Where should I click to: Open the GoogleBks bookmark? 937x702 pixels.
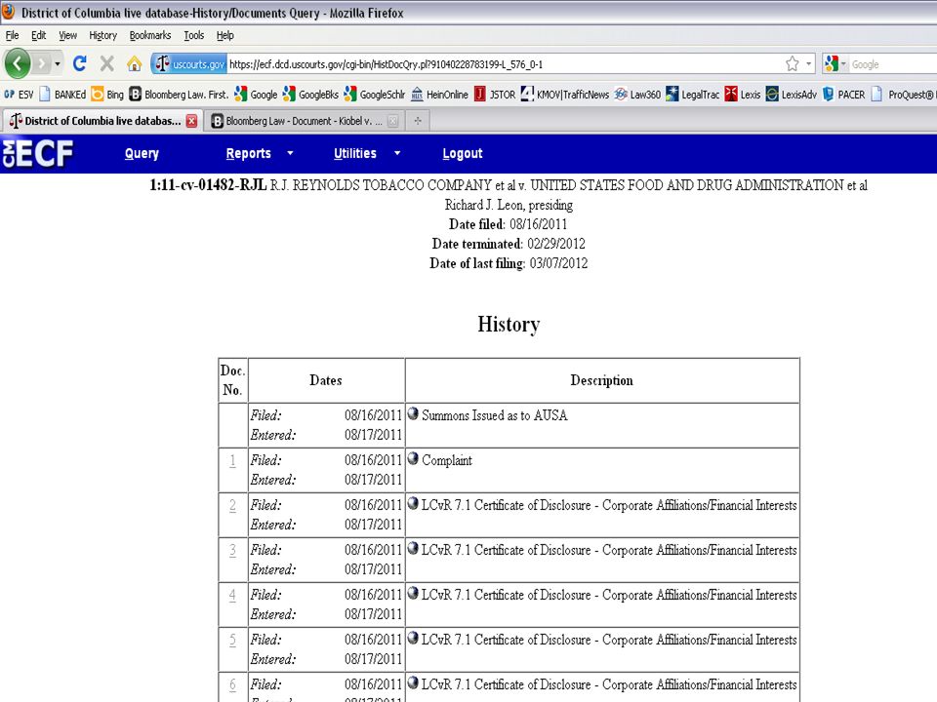pos(310,95)
